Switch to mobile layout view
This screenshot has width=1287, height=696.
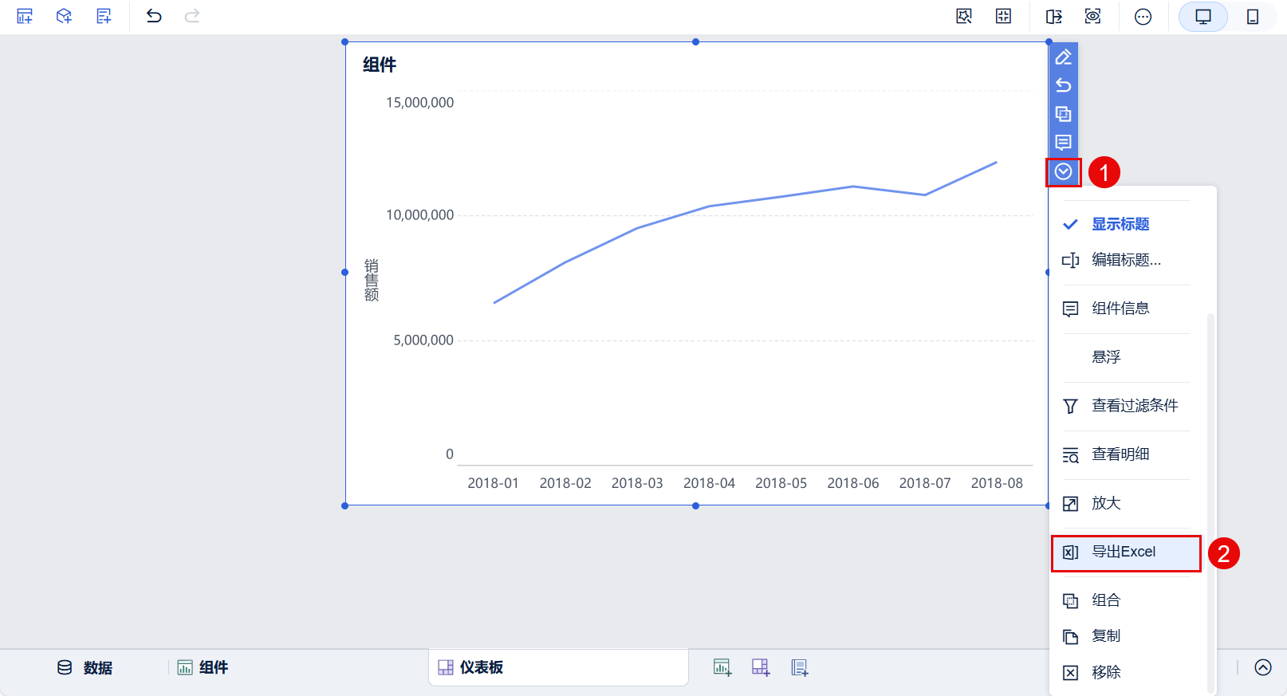[1252, 17]
